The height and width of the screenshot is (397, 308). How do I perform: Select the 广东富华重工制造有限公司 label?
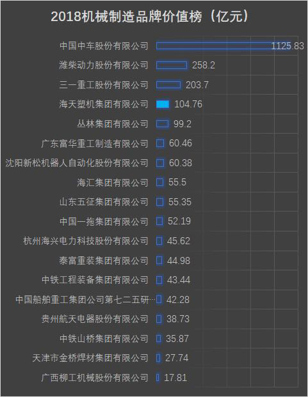95,144
